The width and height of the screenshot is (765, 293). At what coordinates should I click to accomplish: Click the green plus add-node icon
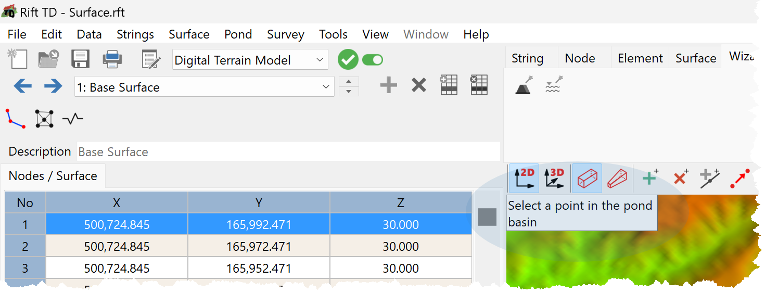pos(650,177)
